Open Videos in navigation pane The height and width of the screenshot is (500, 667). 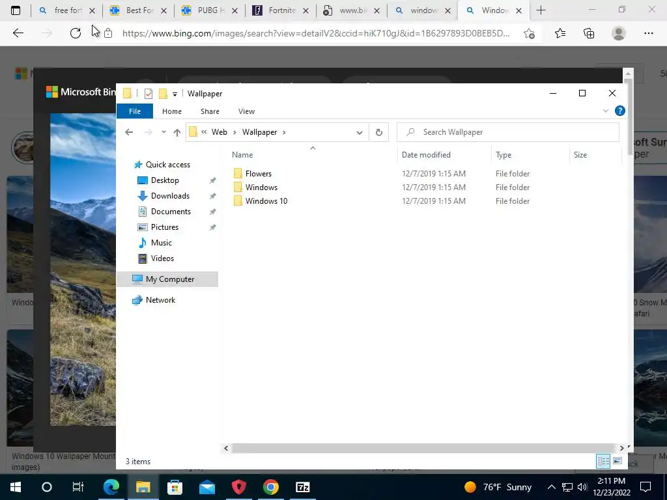click(162, 258)
